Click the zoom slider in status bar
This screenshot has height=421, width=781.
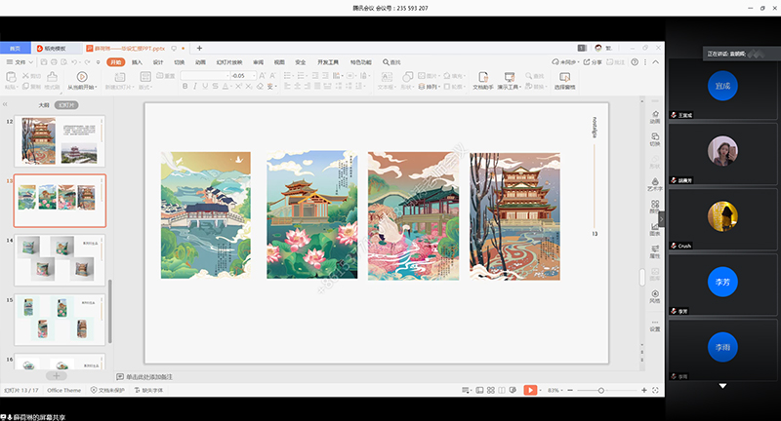pyautogui.click(x=600, y=390)
